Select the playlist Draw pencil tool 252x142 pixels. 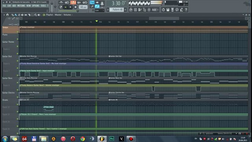pos(13,15)
